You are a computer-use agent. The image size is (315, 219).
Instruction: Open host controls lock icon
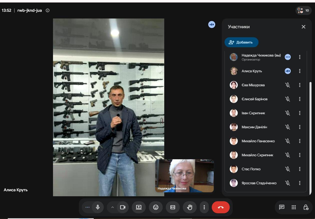click(306, 207)
